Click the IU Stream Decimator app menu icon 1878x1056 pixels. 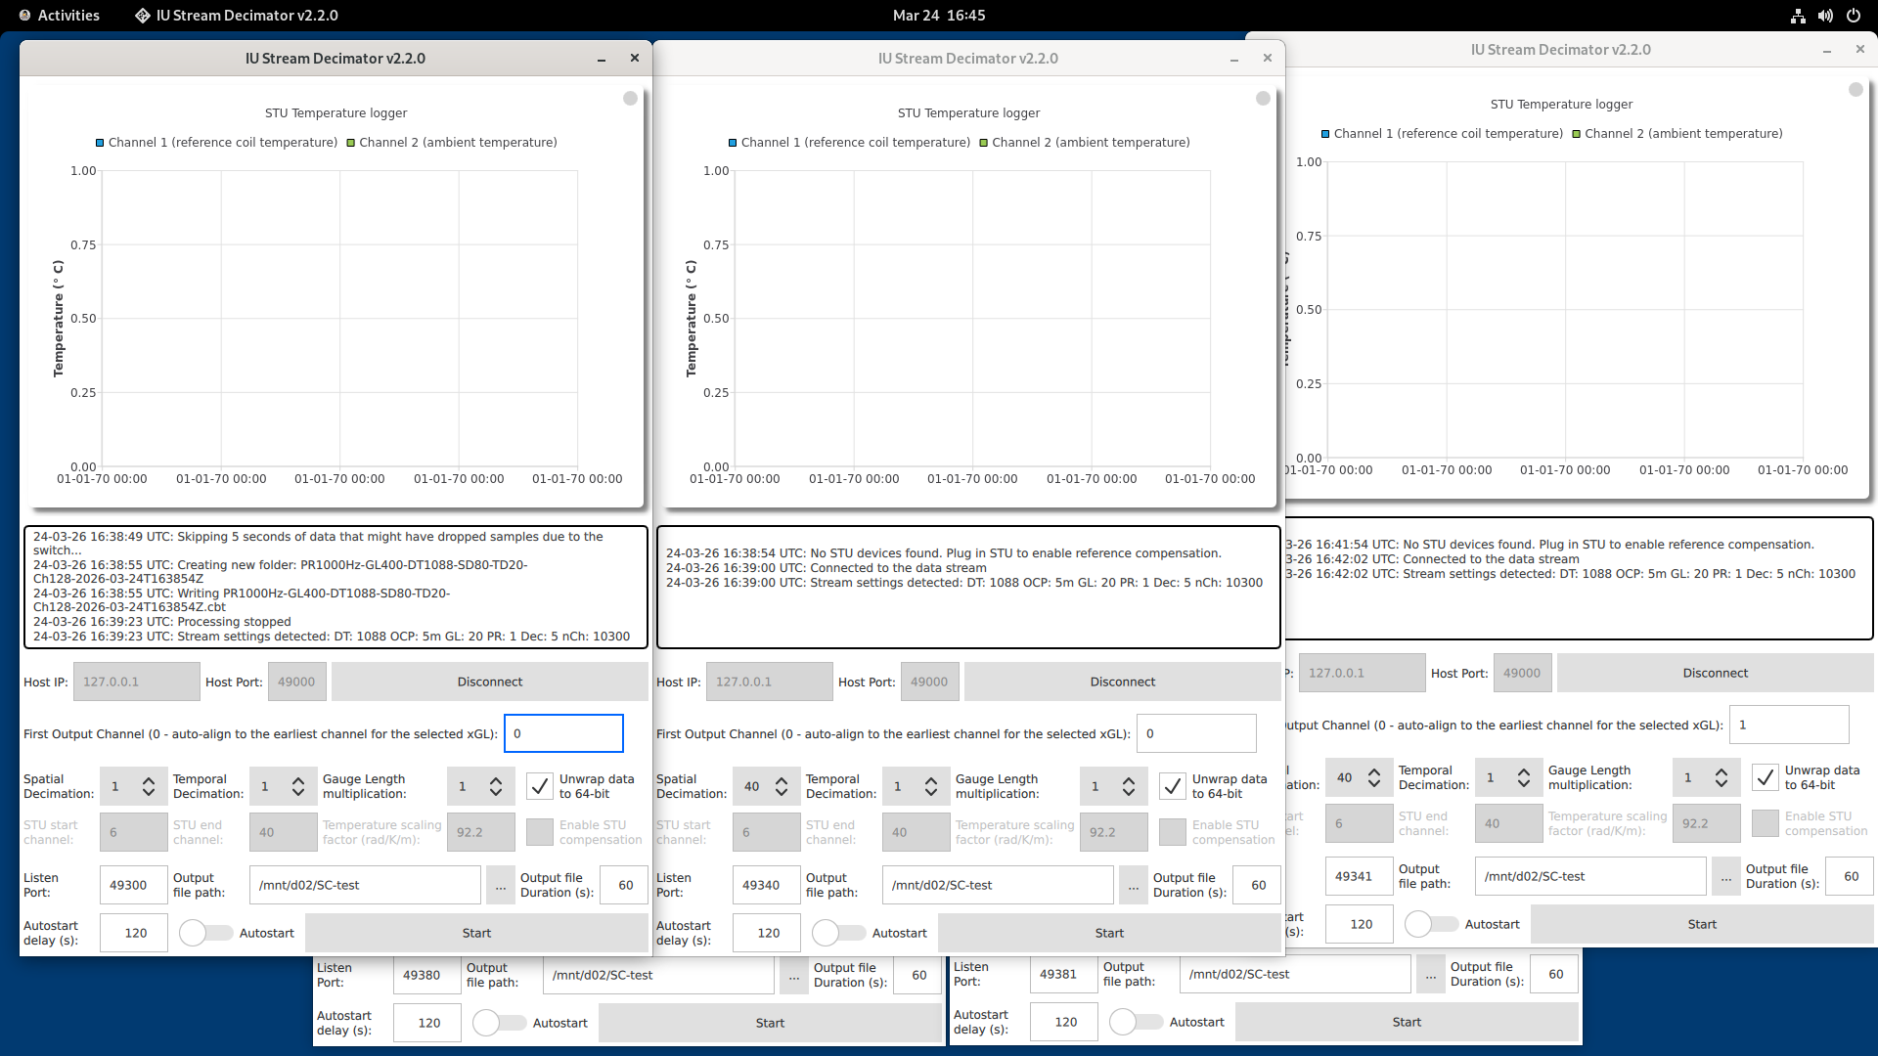tap(143, 16)
